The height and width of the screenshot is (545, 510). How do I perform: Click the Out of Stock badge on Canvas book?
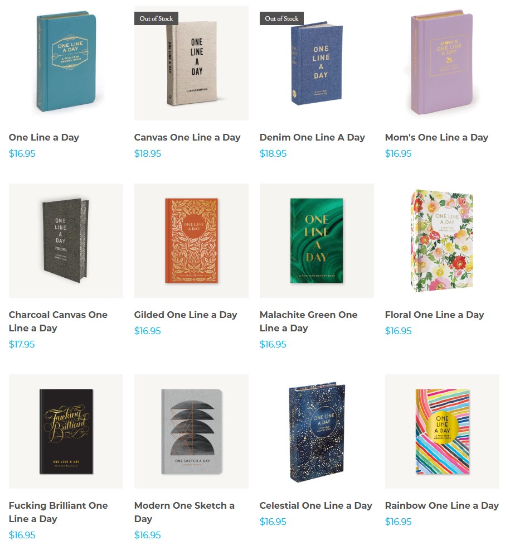point(156,18)
